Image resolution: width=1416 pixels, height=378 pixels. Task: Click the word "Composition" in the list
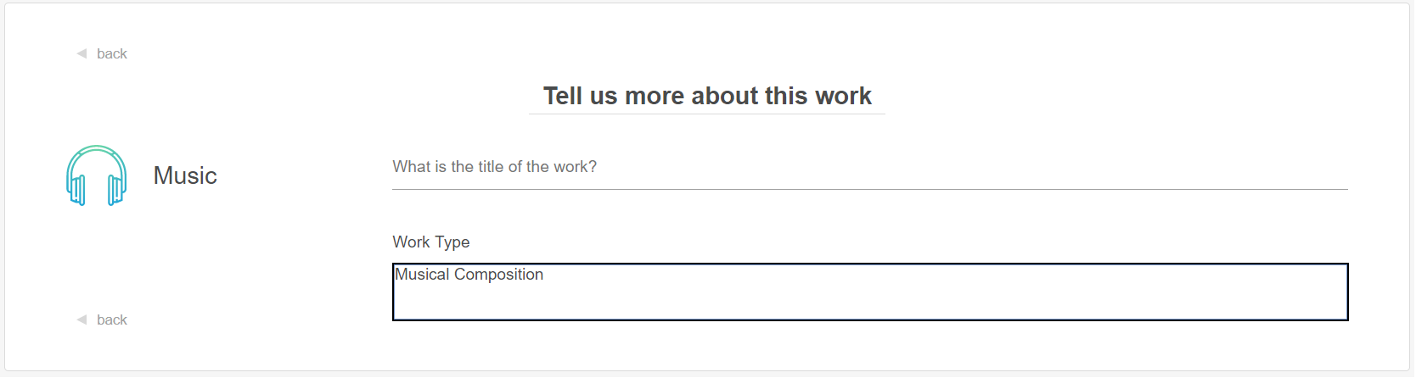tap(498, 275)
